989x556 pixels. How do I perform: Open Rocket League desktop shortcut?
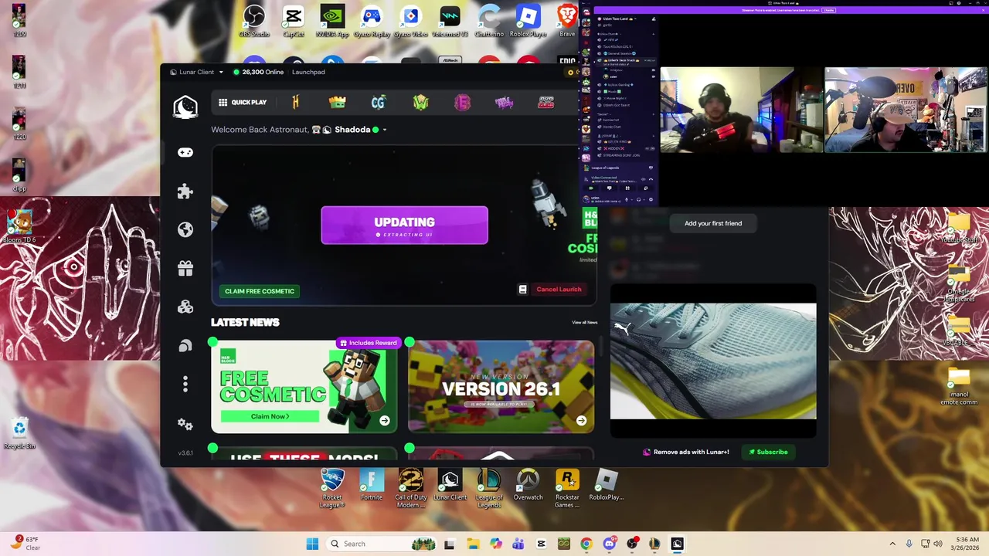pyautogui.click(x=332, y=488)
